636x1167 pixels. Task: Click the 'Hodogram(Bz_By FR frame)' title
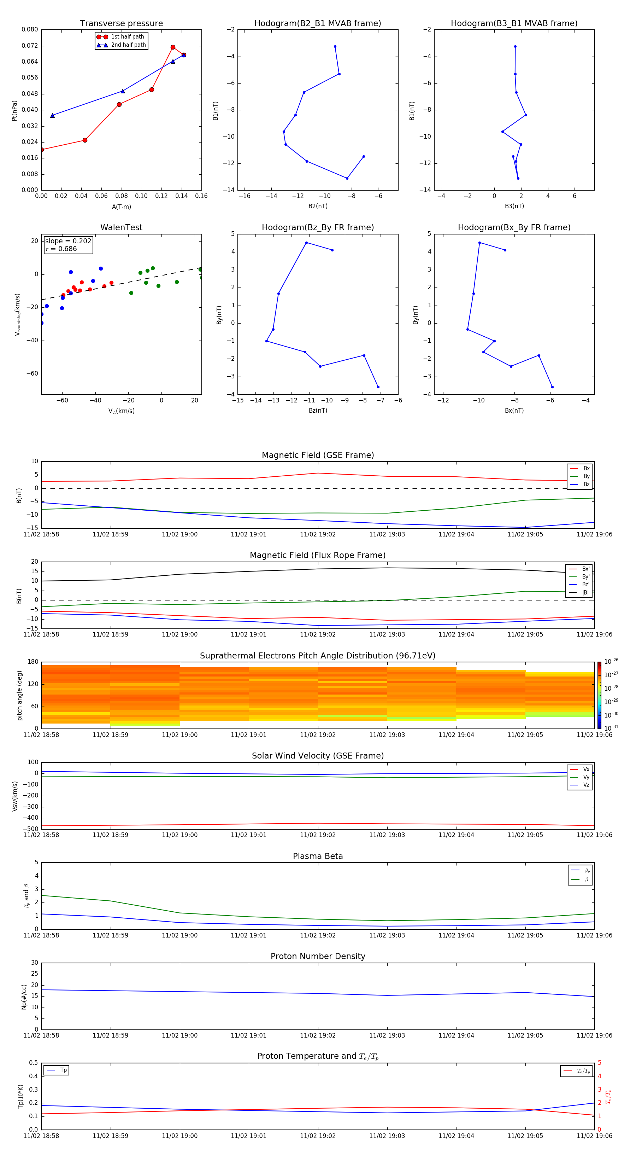pyautogui.click(x=318, y=227)
